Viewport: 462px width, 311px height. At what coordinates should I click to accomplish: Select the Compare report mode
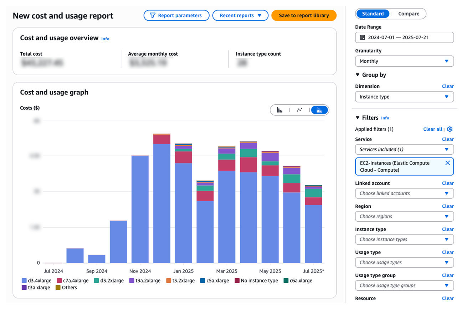click(x=409, y=14)
